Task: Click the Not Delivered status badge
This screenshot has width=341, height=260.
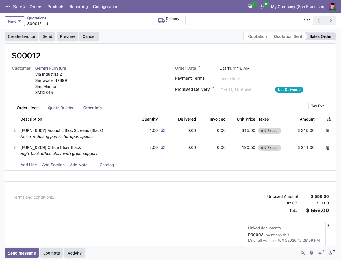Action: pos(289,90)
